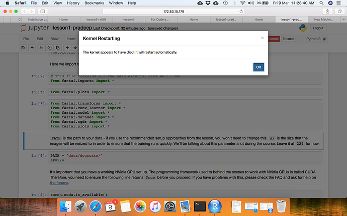Click the Wi-Fi status icon

click(242, 3)
